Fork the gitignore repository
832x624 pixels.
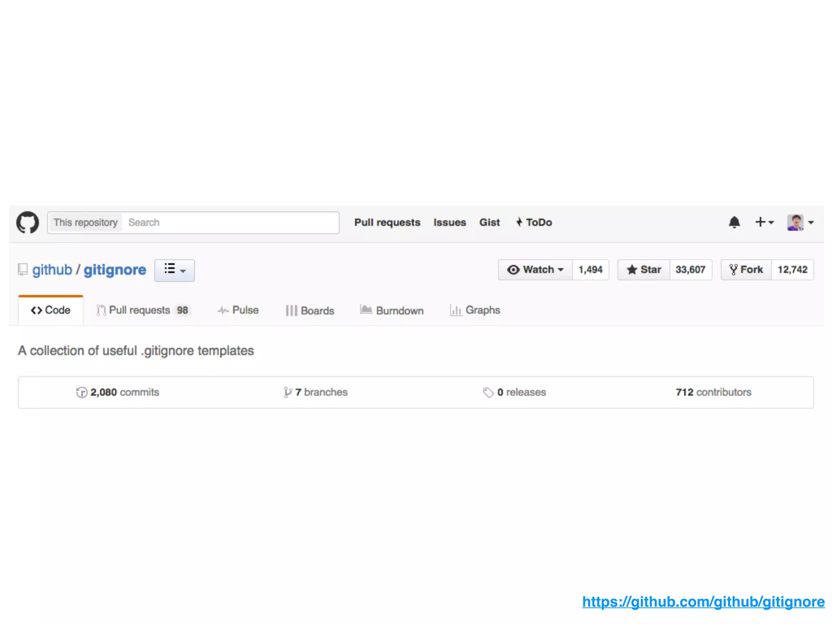click(746, 270)
